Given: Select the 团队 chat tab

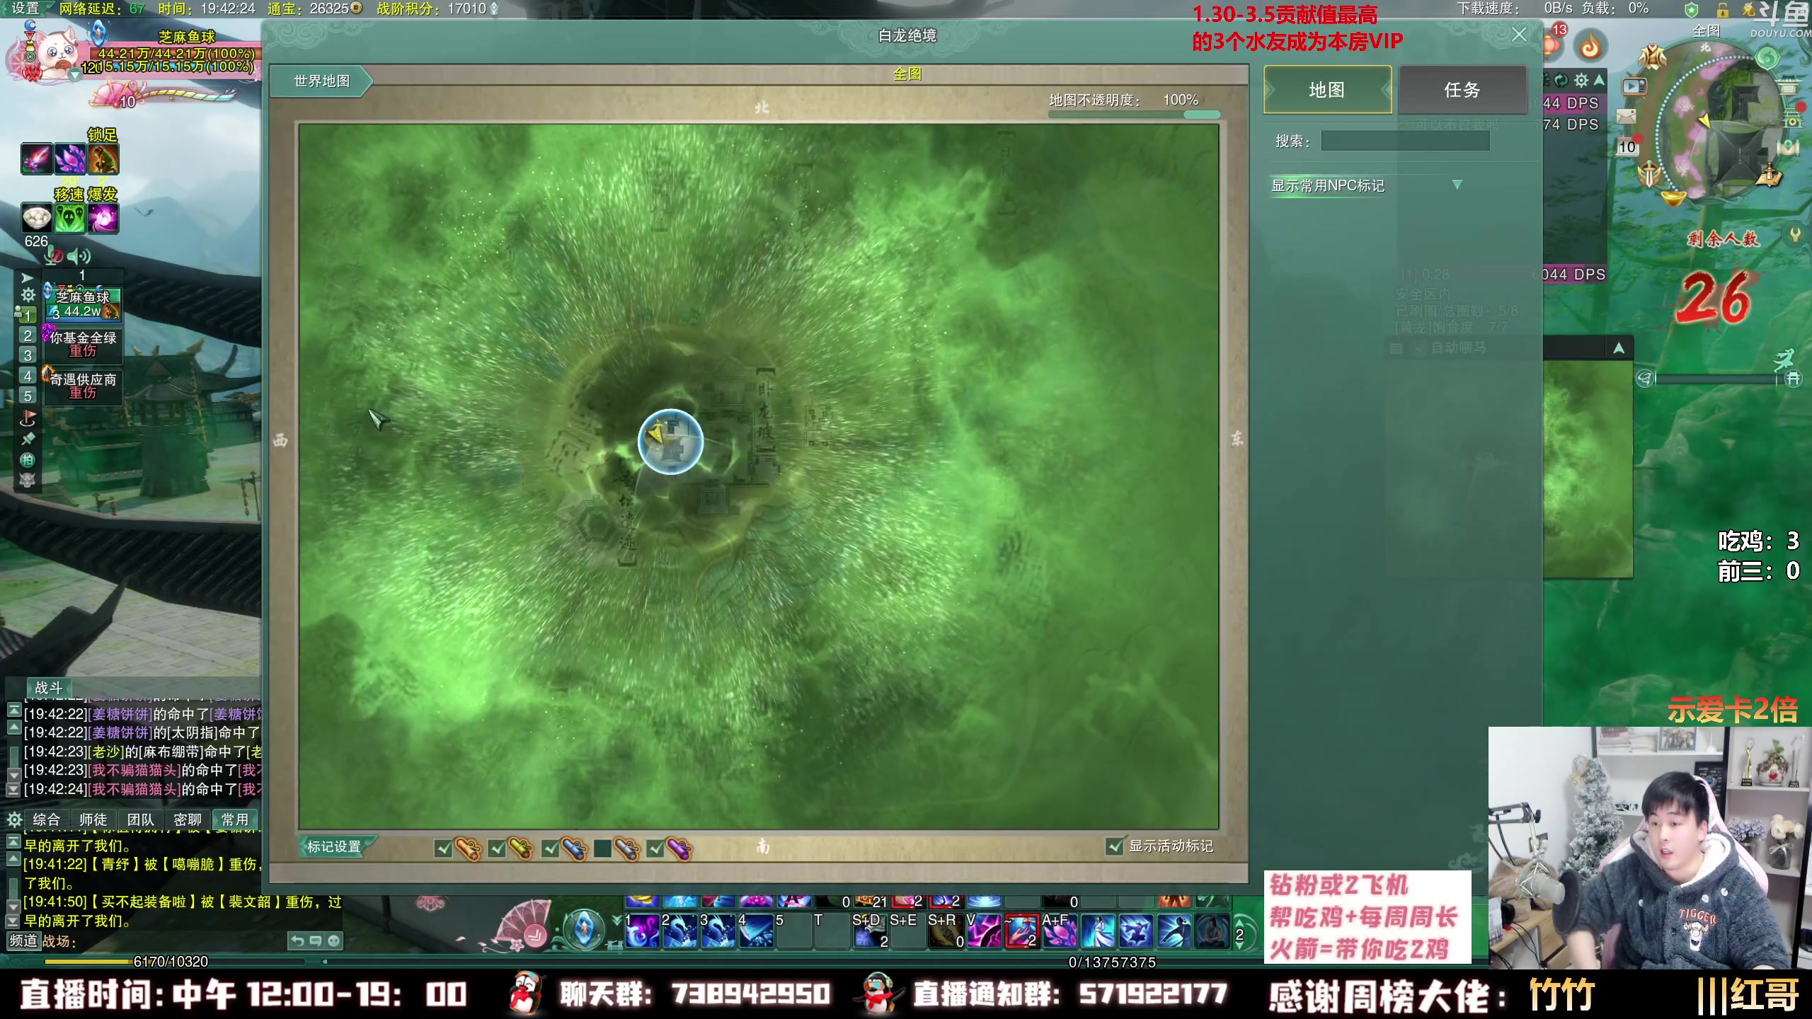Looking at the screenshot, I should point(140,819).
